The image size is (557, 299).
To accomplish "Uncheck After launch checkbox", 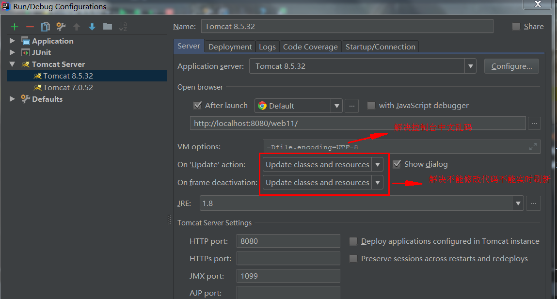I will (x=197, y=106).
